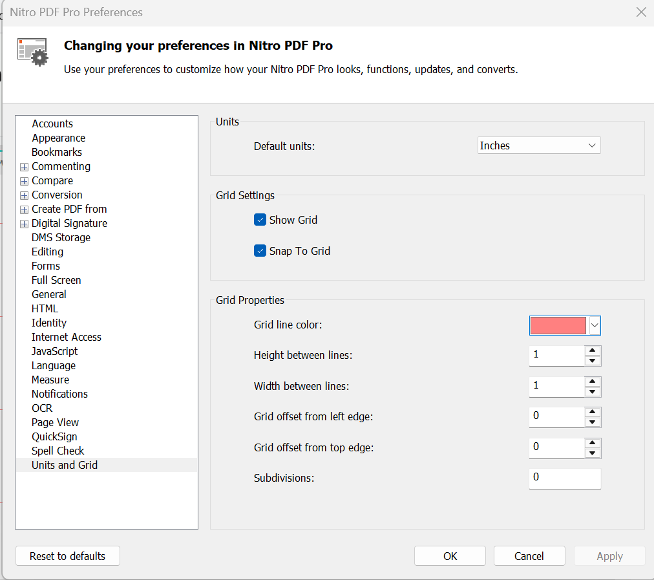Increase Grid offset from top edge
This screenshot has height=580, width=654.
click(x=592, y=443)
